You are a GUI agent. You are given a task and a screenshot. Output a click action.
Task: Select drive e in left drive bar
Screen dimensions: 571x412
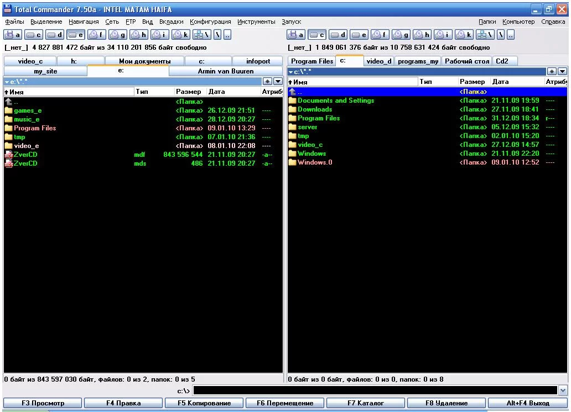click(x=76, y=35)
